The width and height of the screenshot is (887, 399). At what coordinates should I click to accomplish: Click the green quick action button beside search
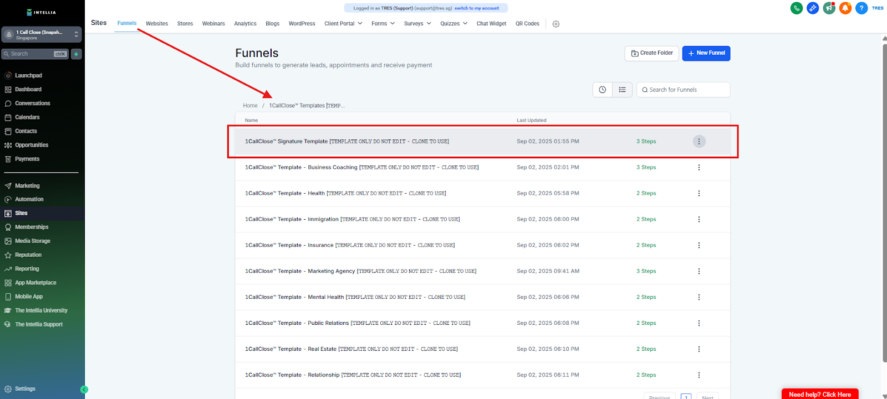pyautogui.click(x=77, y=54)
